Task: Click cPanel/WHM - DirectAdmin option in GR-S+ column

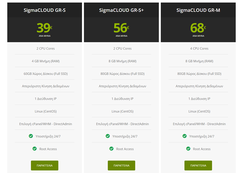Action: click(x=121, y=124)
